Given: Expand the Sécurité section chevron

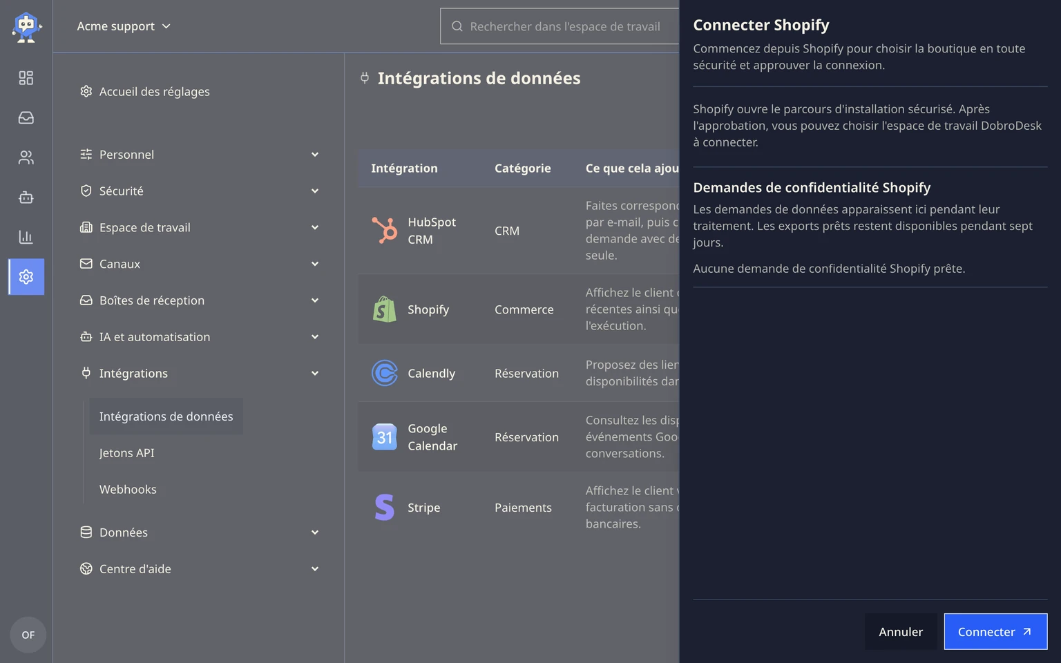Looking at the screenshot, I should (x=315, y=191).
